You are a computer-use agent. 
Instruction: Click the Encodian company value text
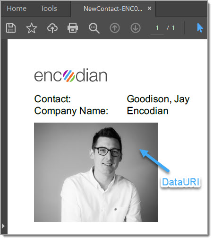(148, 111)
